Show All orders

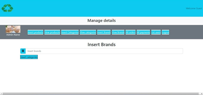(x=130, y=32)
